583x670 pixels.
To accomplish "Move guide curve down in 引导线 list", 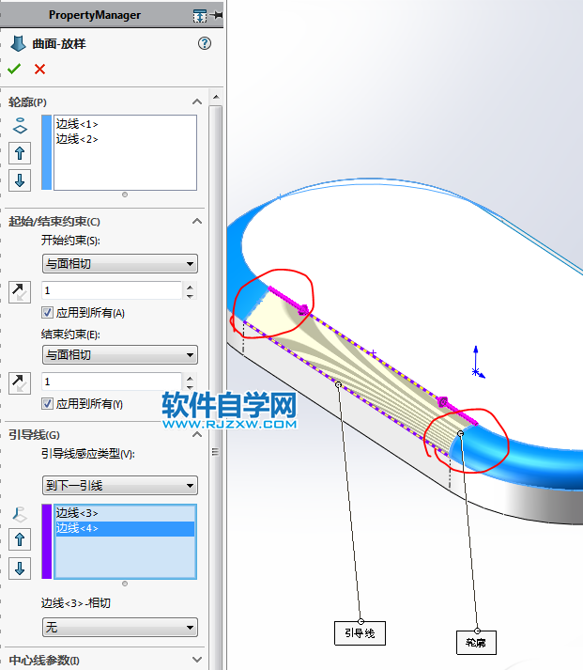I will (20, 568).
